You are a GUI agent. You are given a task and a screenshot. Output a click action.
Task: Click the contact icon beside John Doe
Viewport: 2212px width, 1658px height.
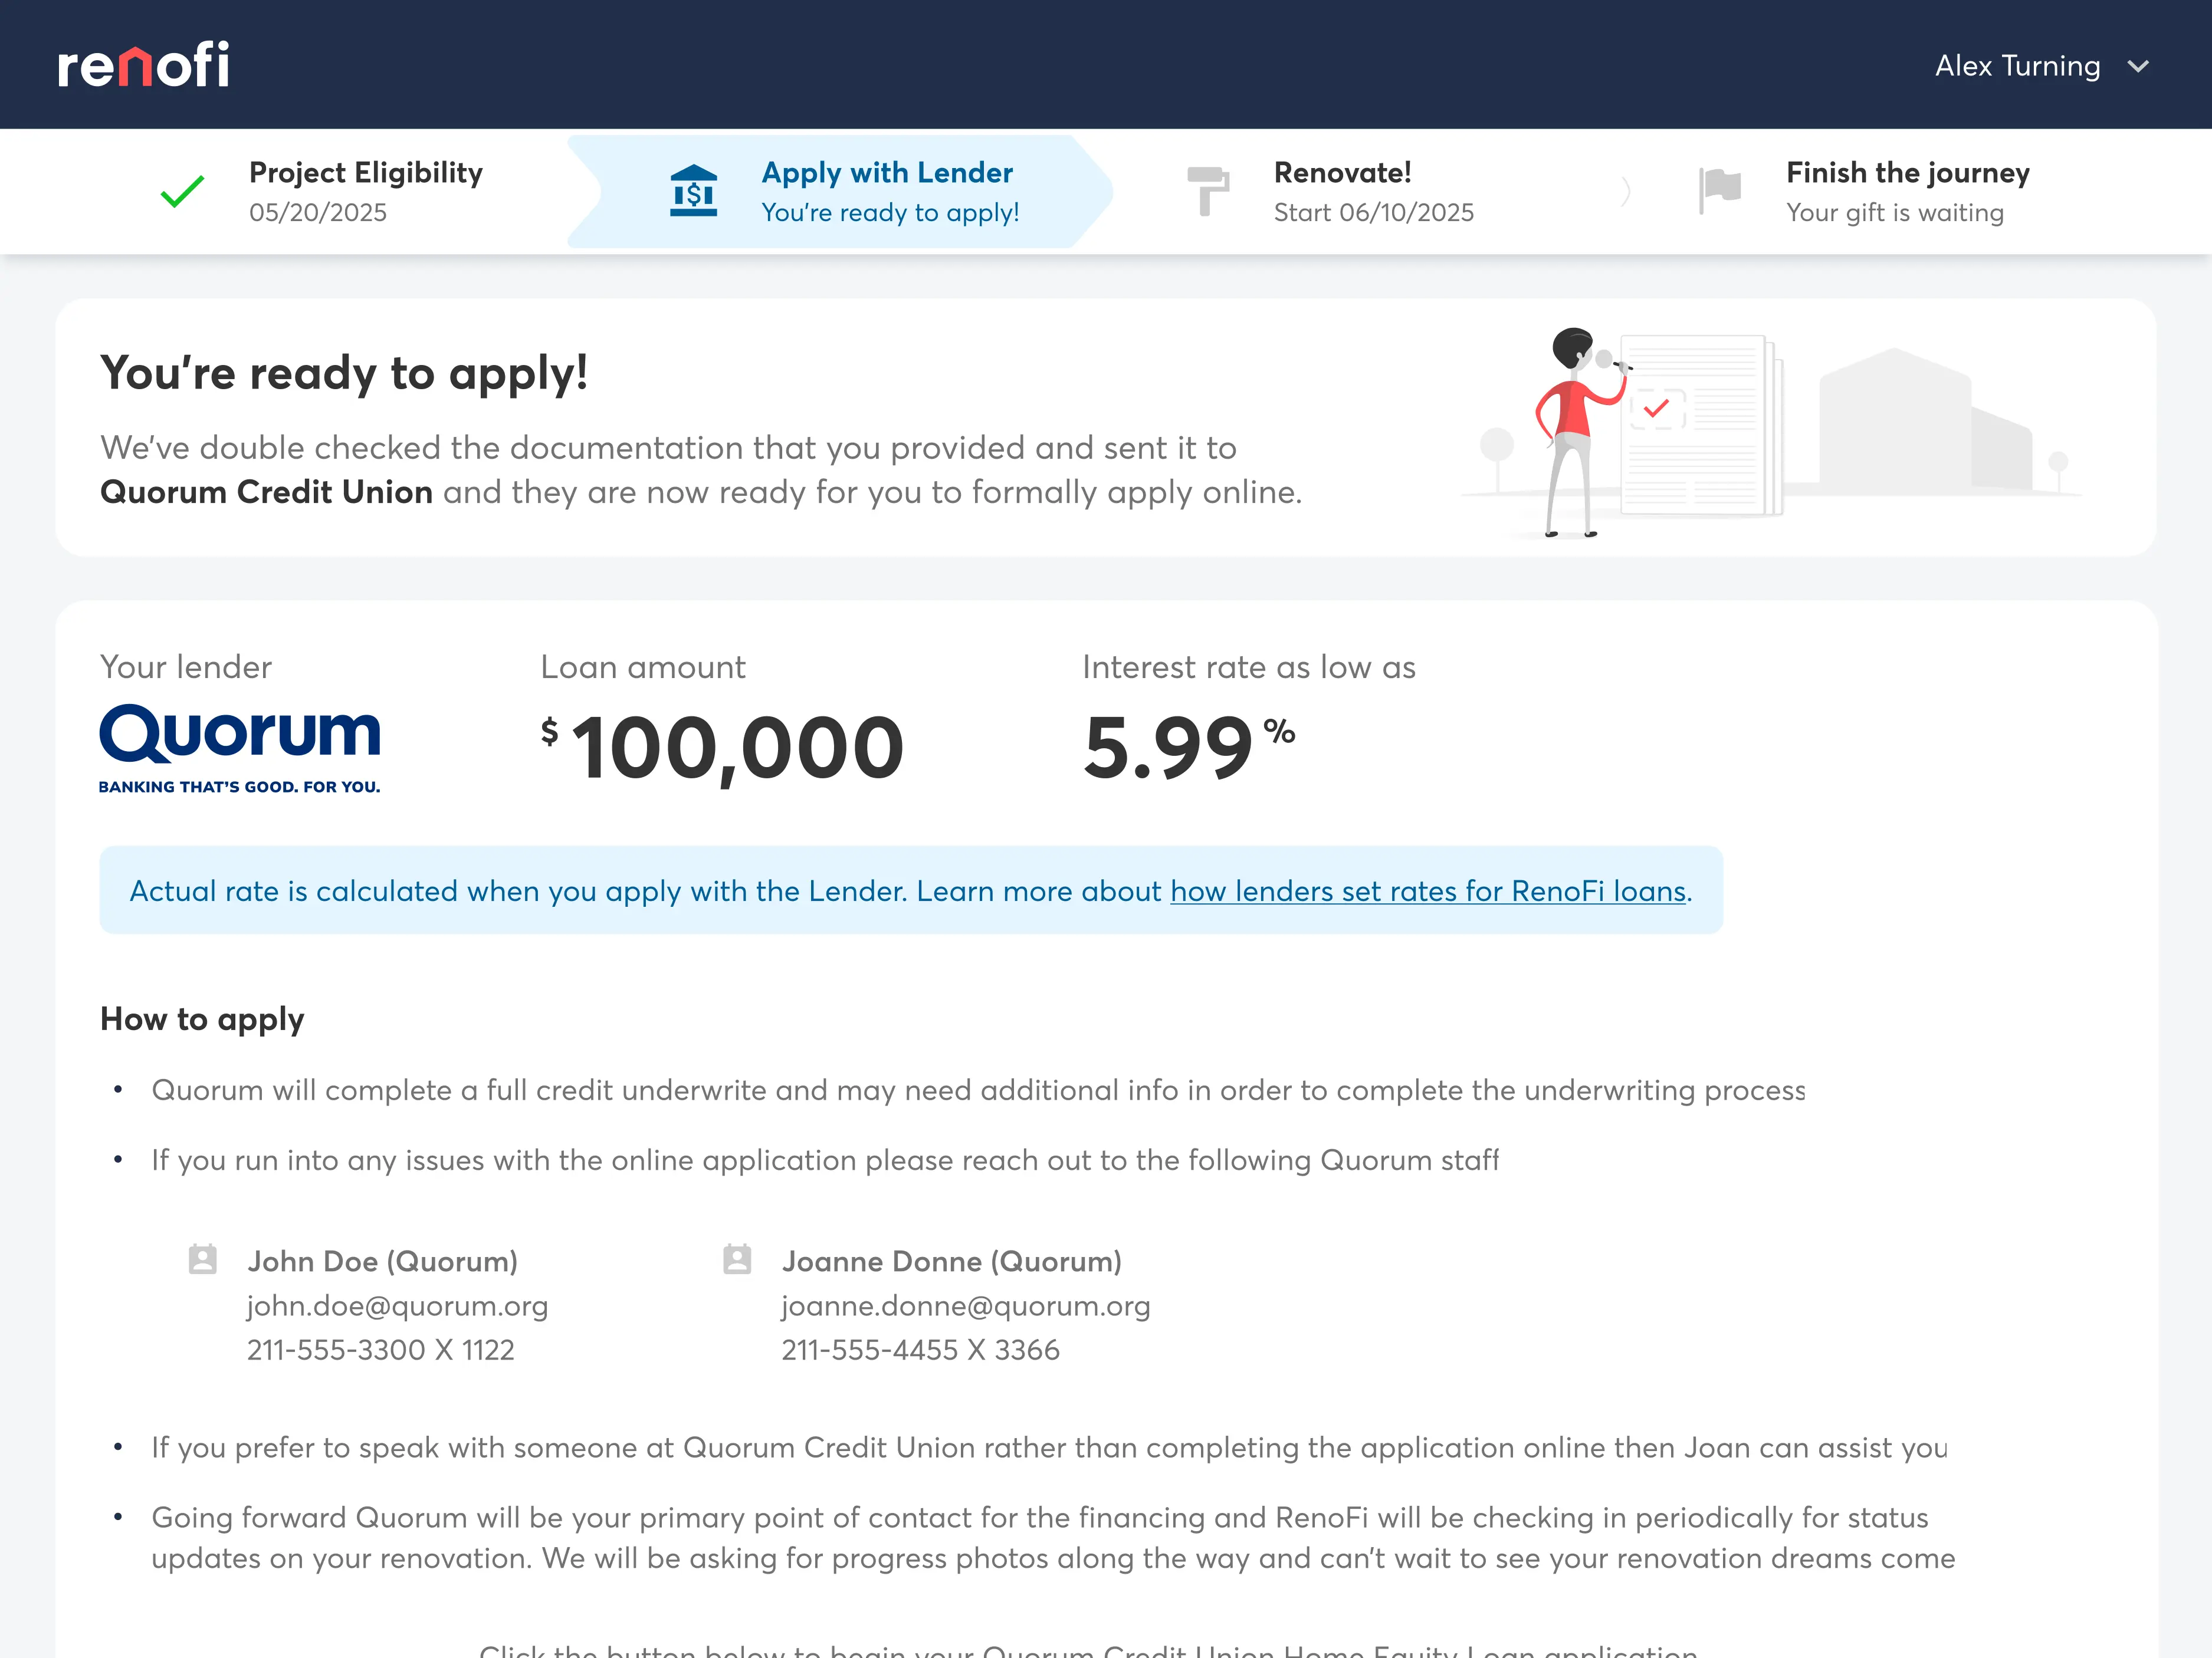203,1259
